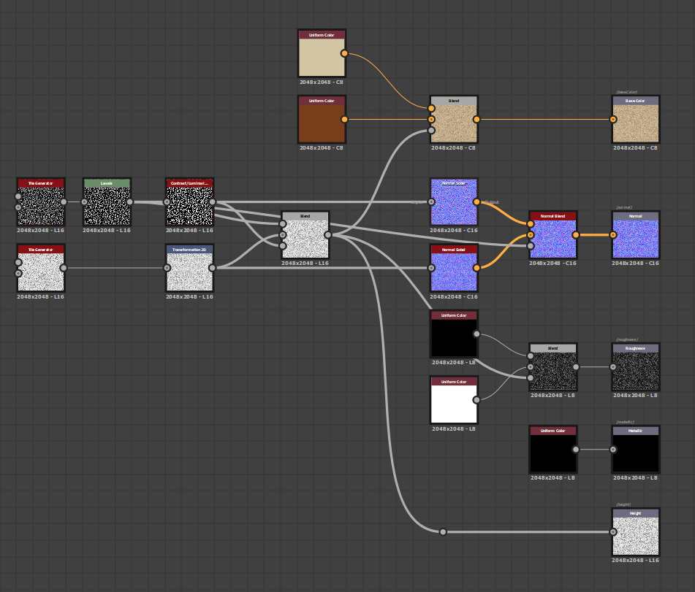
Task: Click the Contrast/Luminosity output connector
Action: point(213,202)
